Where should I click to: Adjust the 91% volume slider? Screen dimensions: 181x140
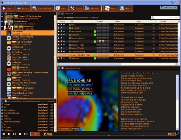point(36,134)
